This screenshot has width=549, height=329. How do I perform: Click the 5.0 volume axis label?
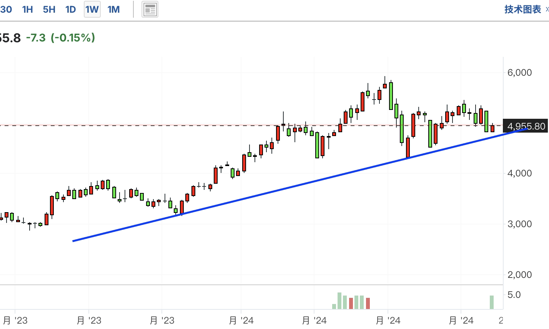tap(514, 295)
